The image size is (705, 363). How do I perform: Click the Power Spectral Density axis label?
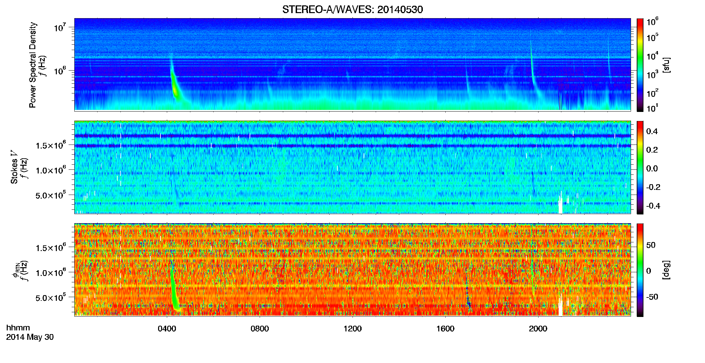click(x=33, y=65)
